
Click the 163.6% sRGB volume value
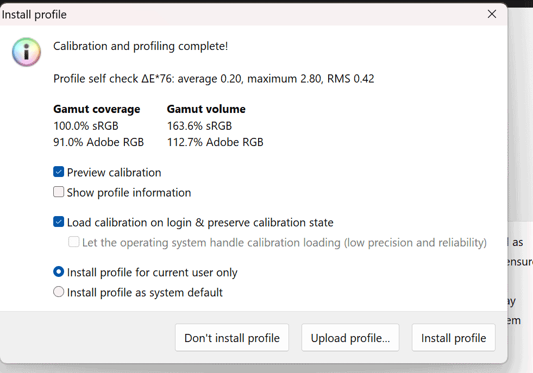point(199,126)
